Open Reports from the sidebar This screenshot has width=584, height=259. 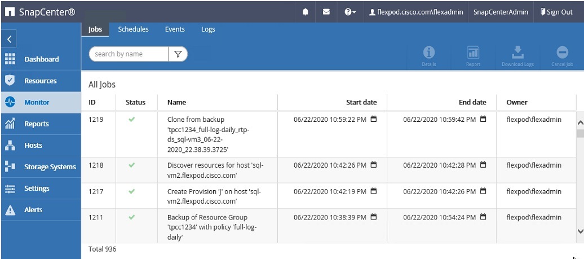coord(41,124)
